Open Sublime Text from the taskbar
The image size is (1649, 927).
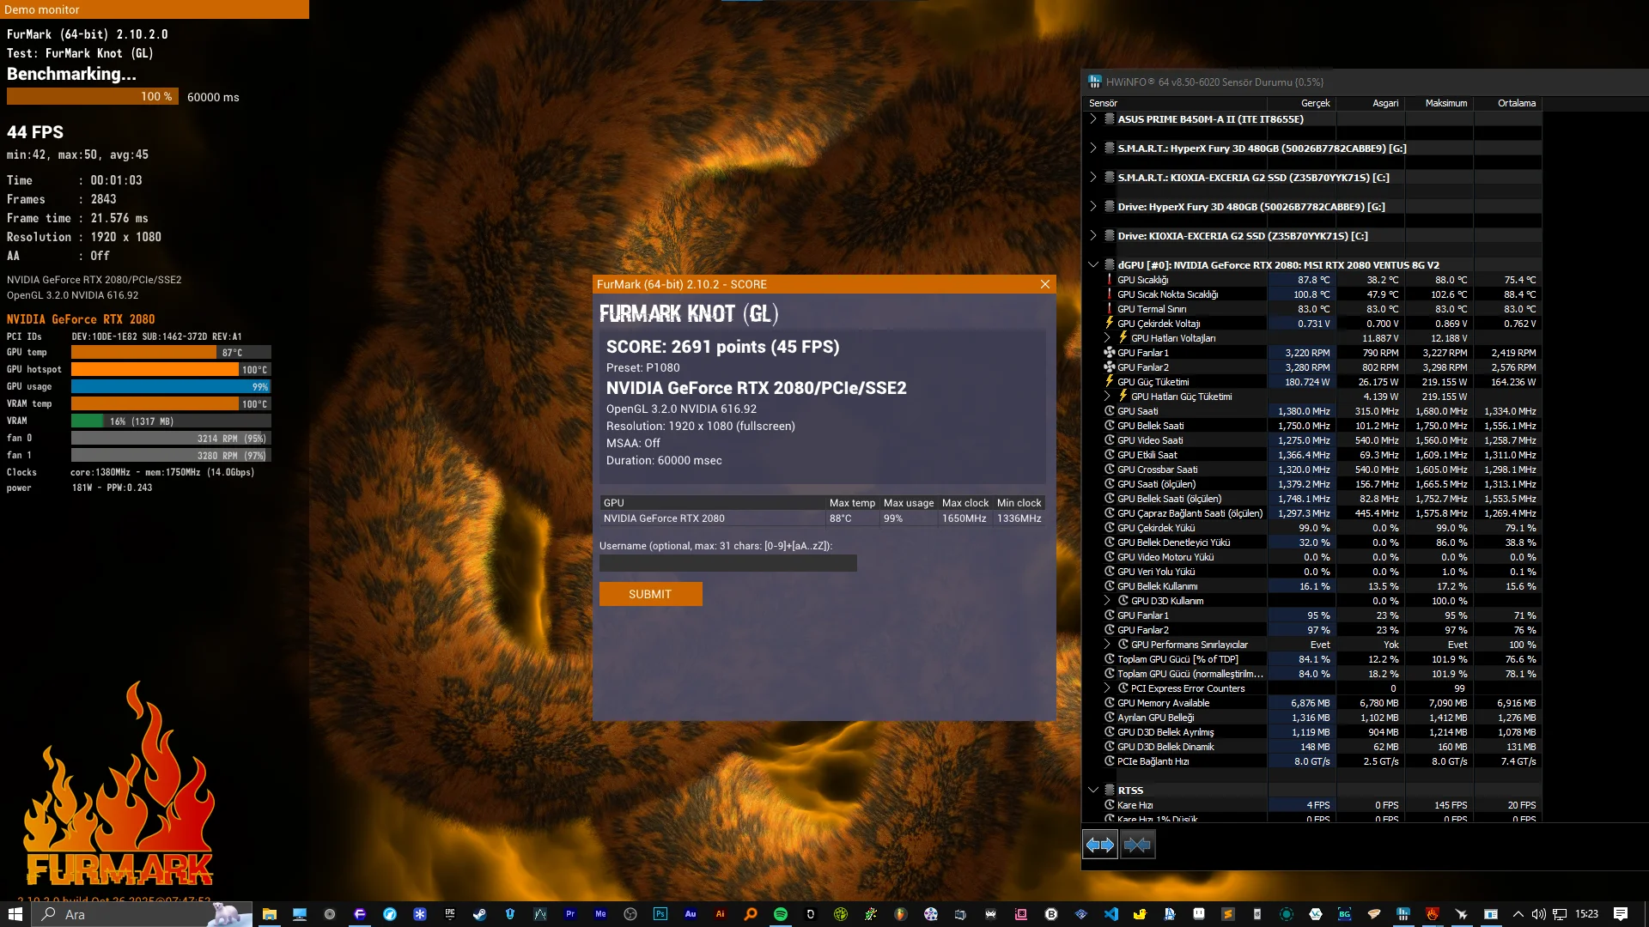[x=1227, y=914]
